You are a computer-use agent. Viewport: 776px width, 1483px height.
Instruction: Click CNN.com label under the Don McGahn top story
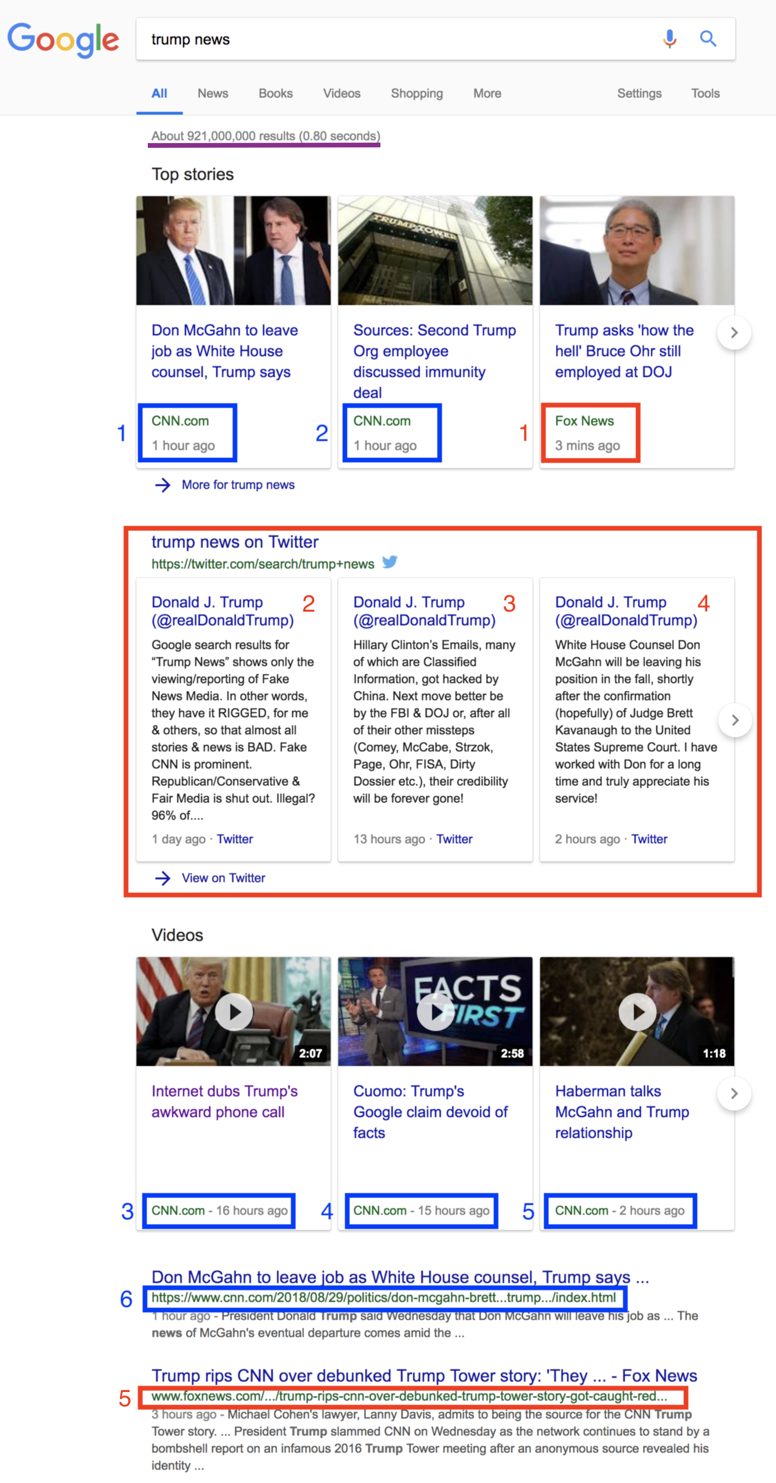[180, 421]
